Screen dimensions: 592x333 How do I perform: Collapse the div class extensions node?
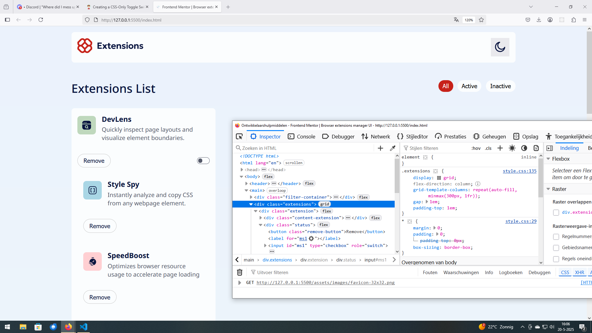click(x=251, y=204)
